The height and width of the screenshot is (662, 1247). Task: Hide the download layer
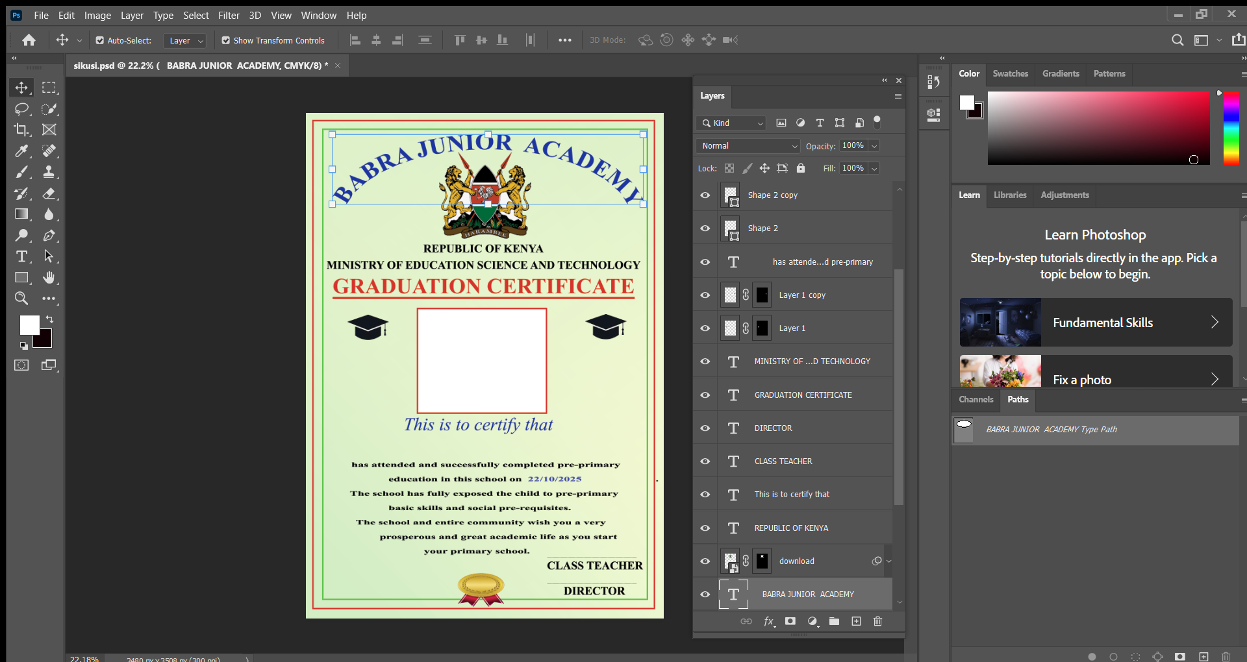coord(705,561)
